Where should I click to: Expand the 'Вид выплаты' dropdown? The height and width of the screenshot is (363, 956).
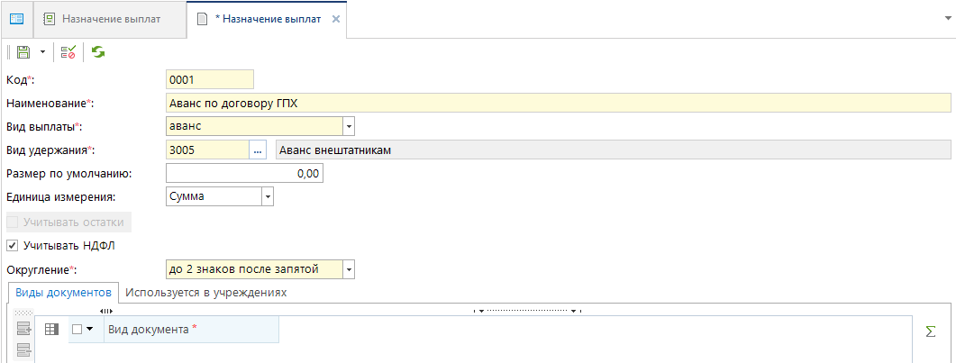(x=350, y=127)
